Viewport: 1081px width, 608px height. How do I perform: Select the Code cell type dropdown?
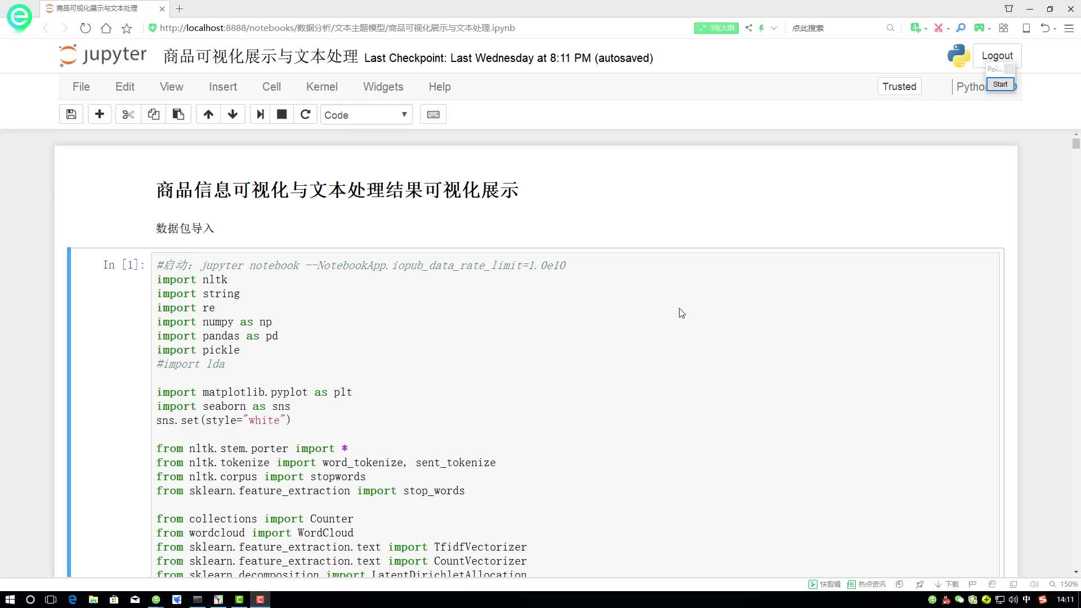tap(365, 114)
